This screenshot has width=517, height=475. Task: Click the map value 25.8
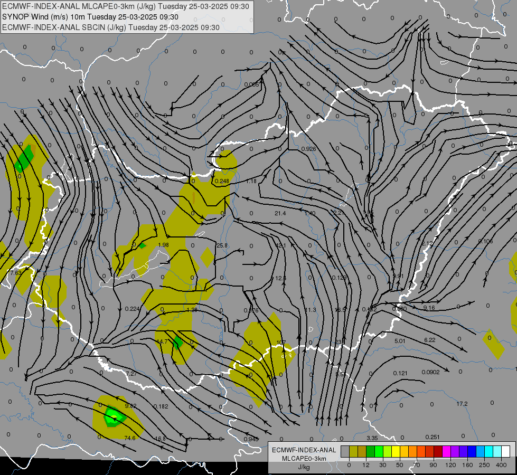pos(222,245)
